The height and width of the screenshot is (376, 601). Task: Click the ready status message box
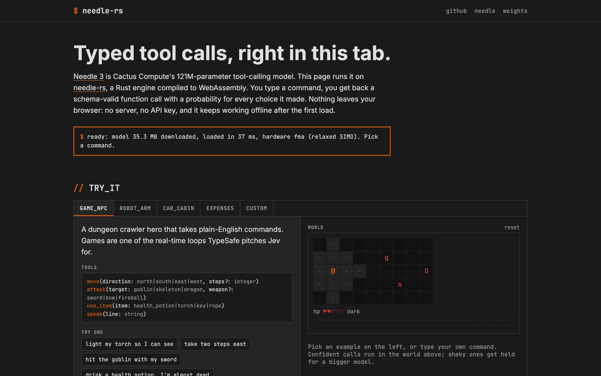[x=232, y=141]
